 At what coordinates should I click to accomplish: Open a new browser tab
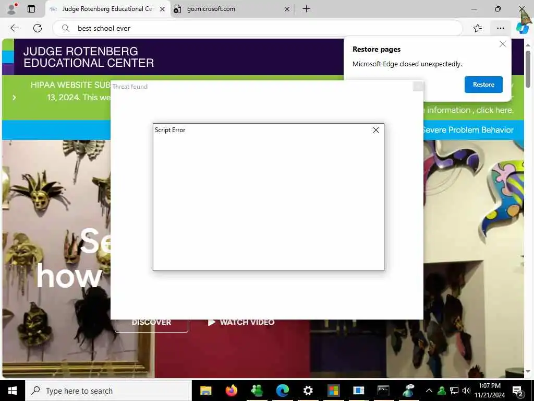point(307,9)
